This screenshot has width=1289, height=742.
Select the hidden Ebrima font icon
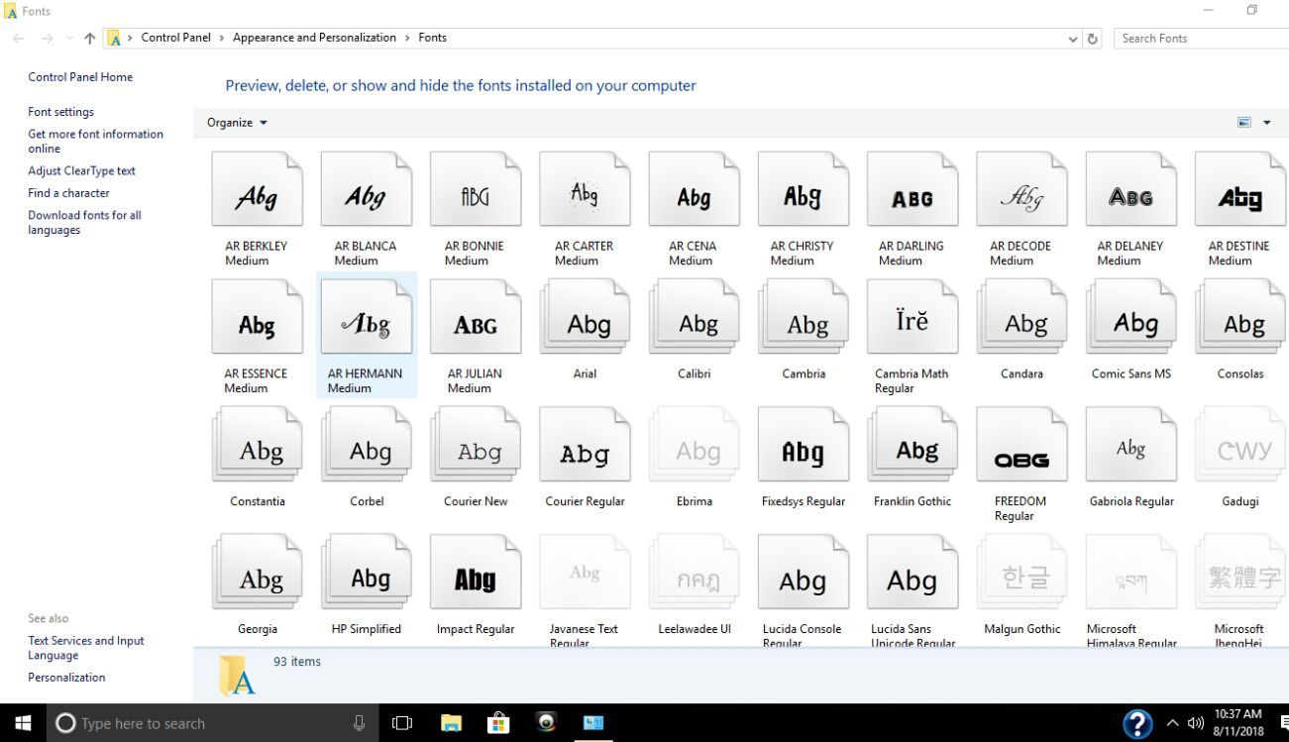[695, 445]
